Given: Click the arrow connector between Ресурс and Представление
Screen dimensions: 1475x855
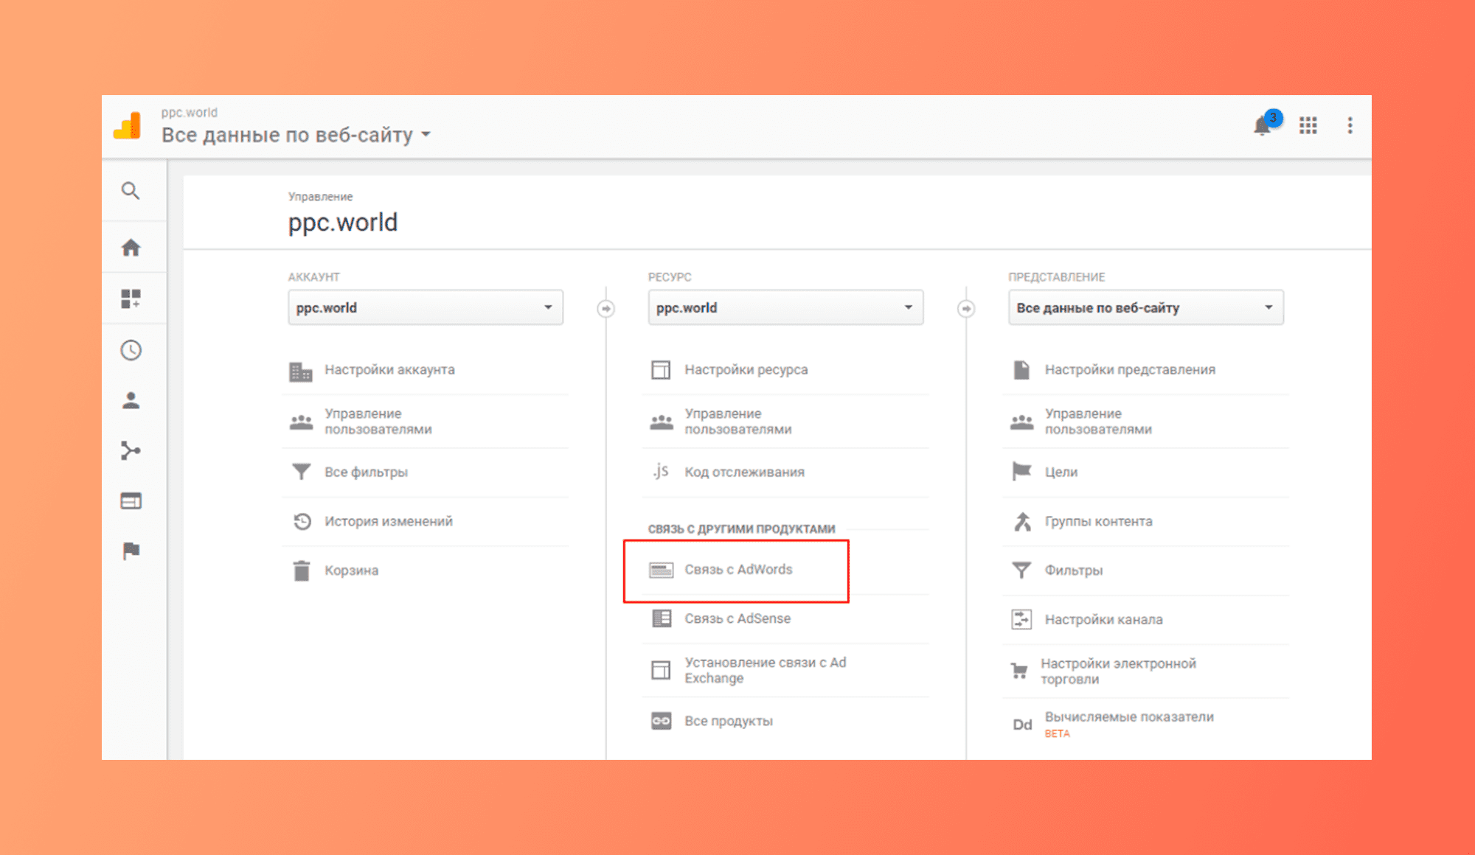Looking at the screenshot, I should [966, 308].
